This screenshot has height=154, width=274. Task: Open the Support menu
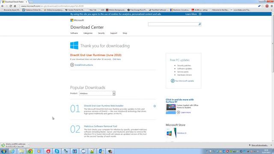pos(113,33)
